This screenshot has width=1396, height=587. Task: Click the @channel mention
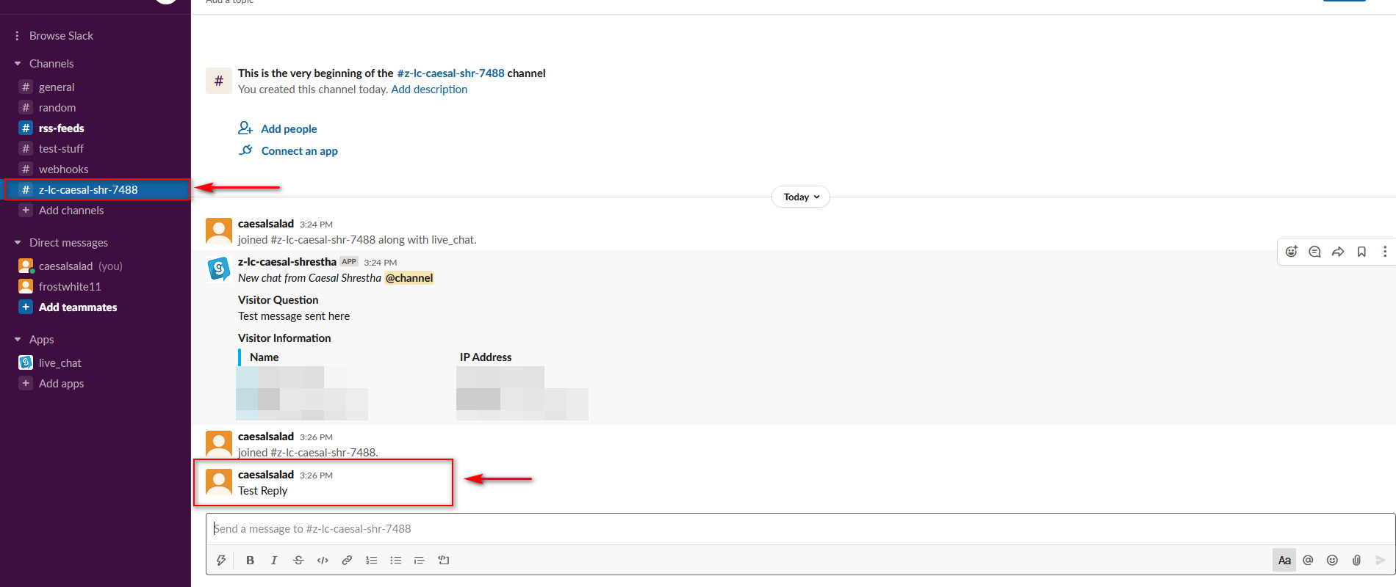[409, 278]
